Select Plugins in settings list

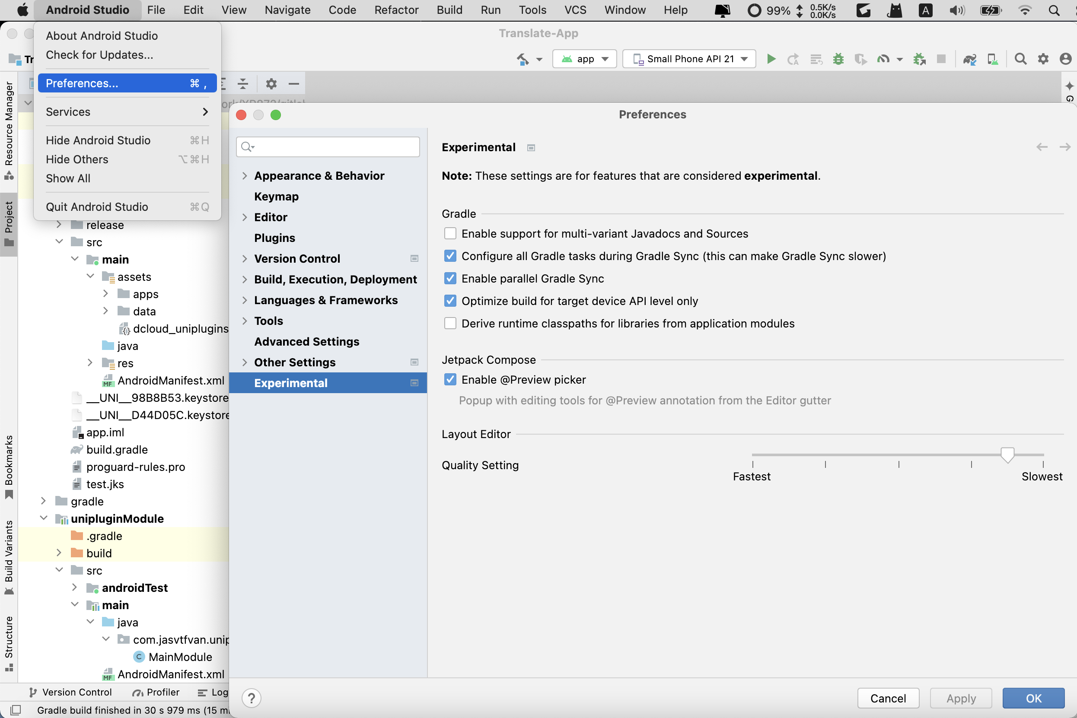274,238
